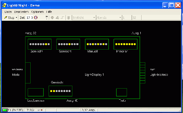Close the Light@Night Demo window

(178, 5)
